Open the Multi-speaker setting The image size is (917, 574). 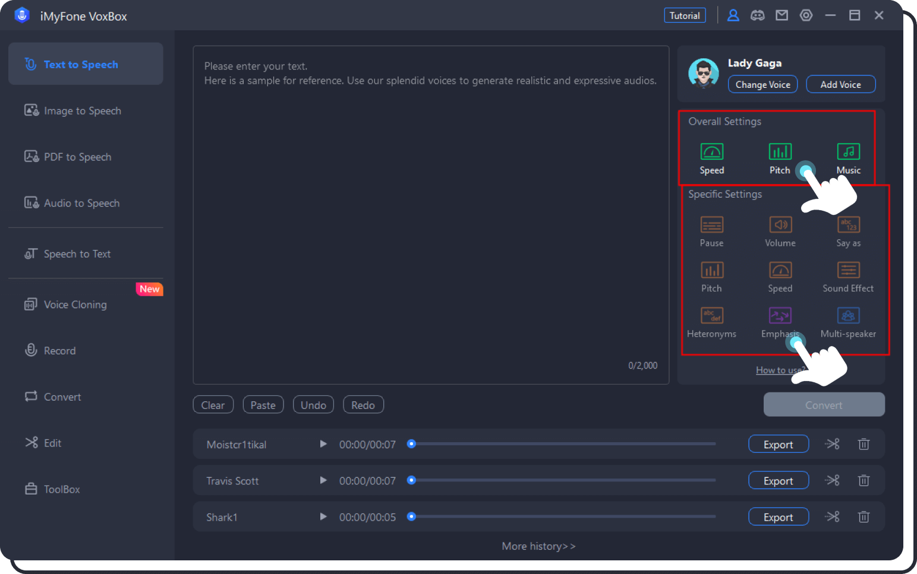(x=848, y=323)
